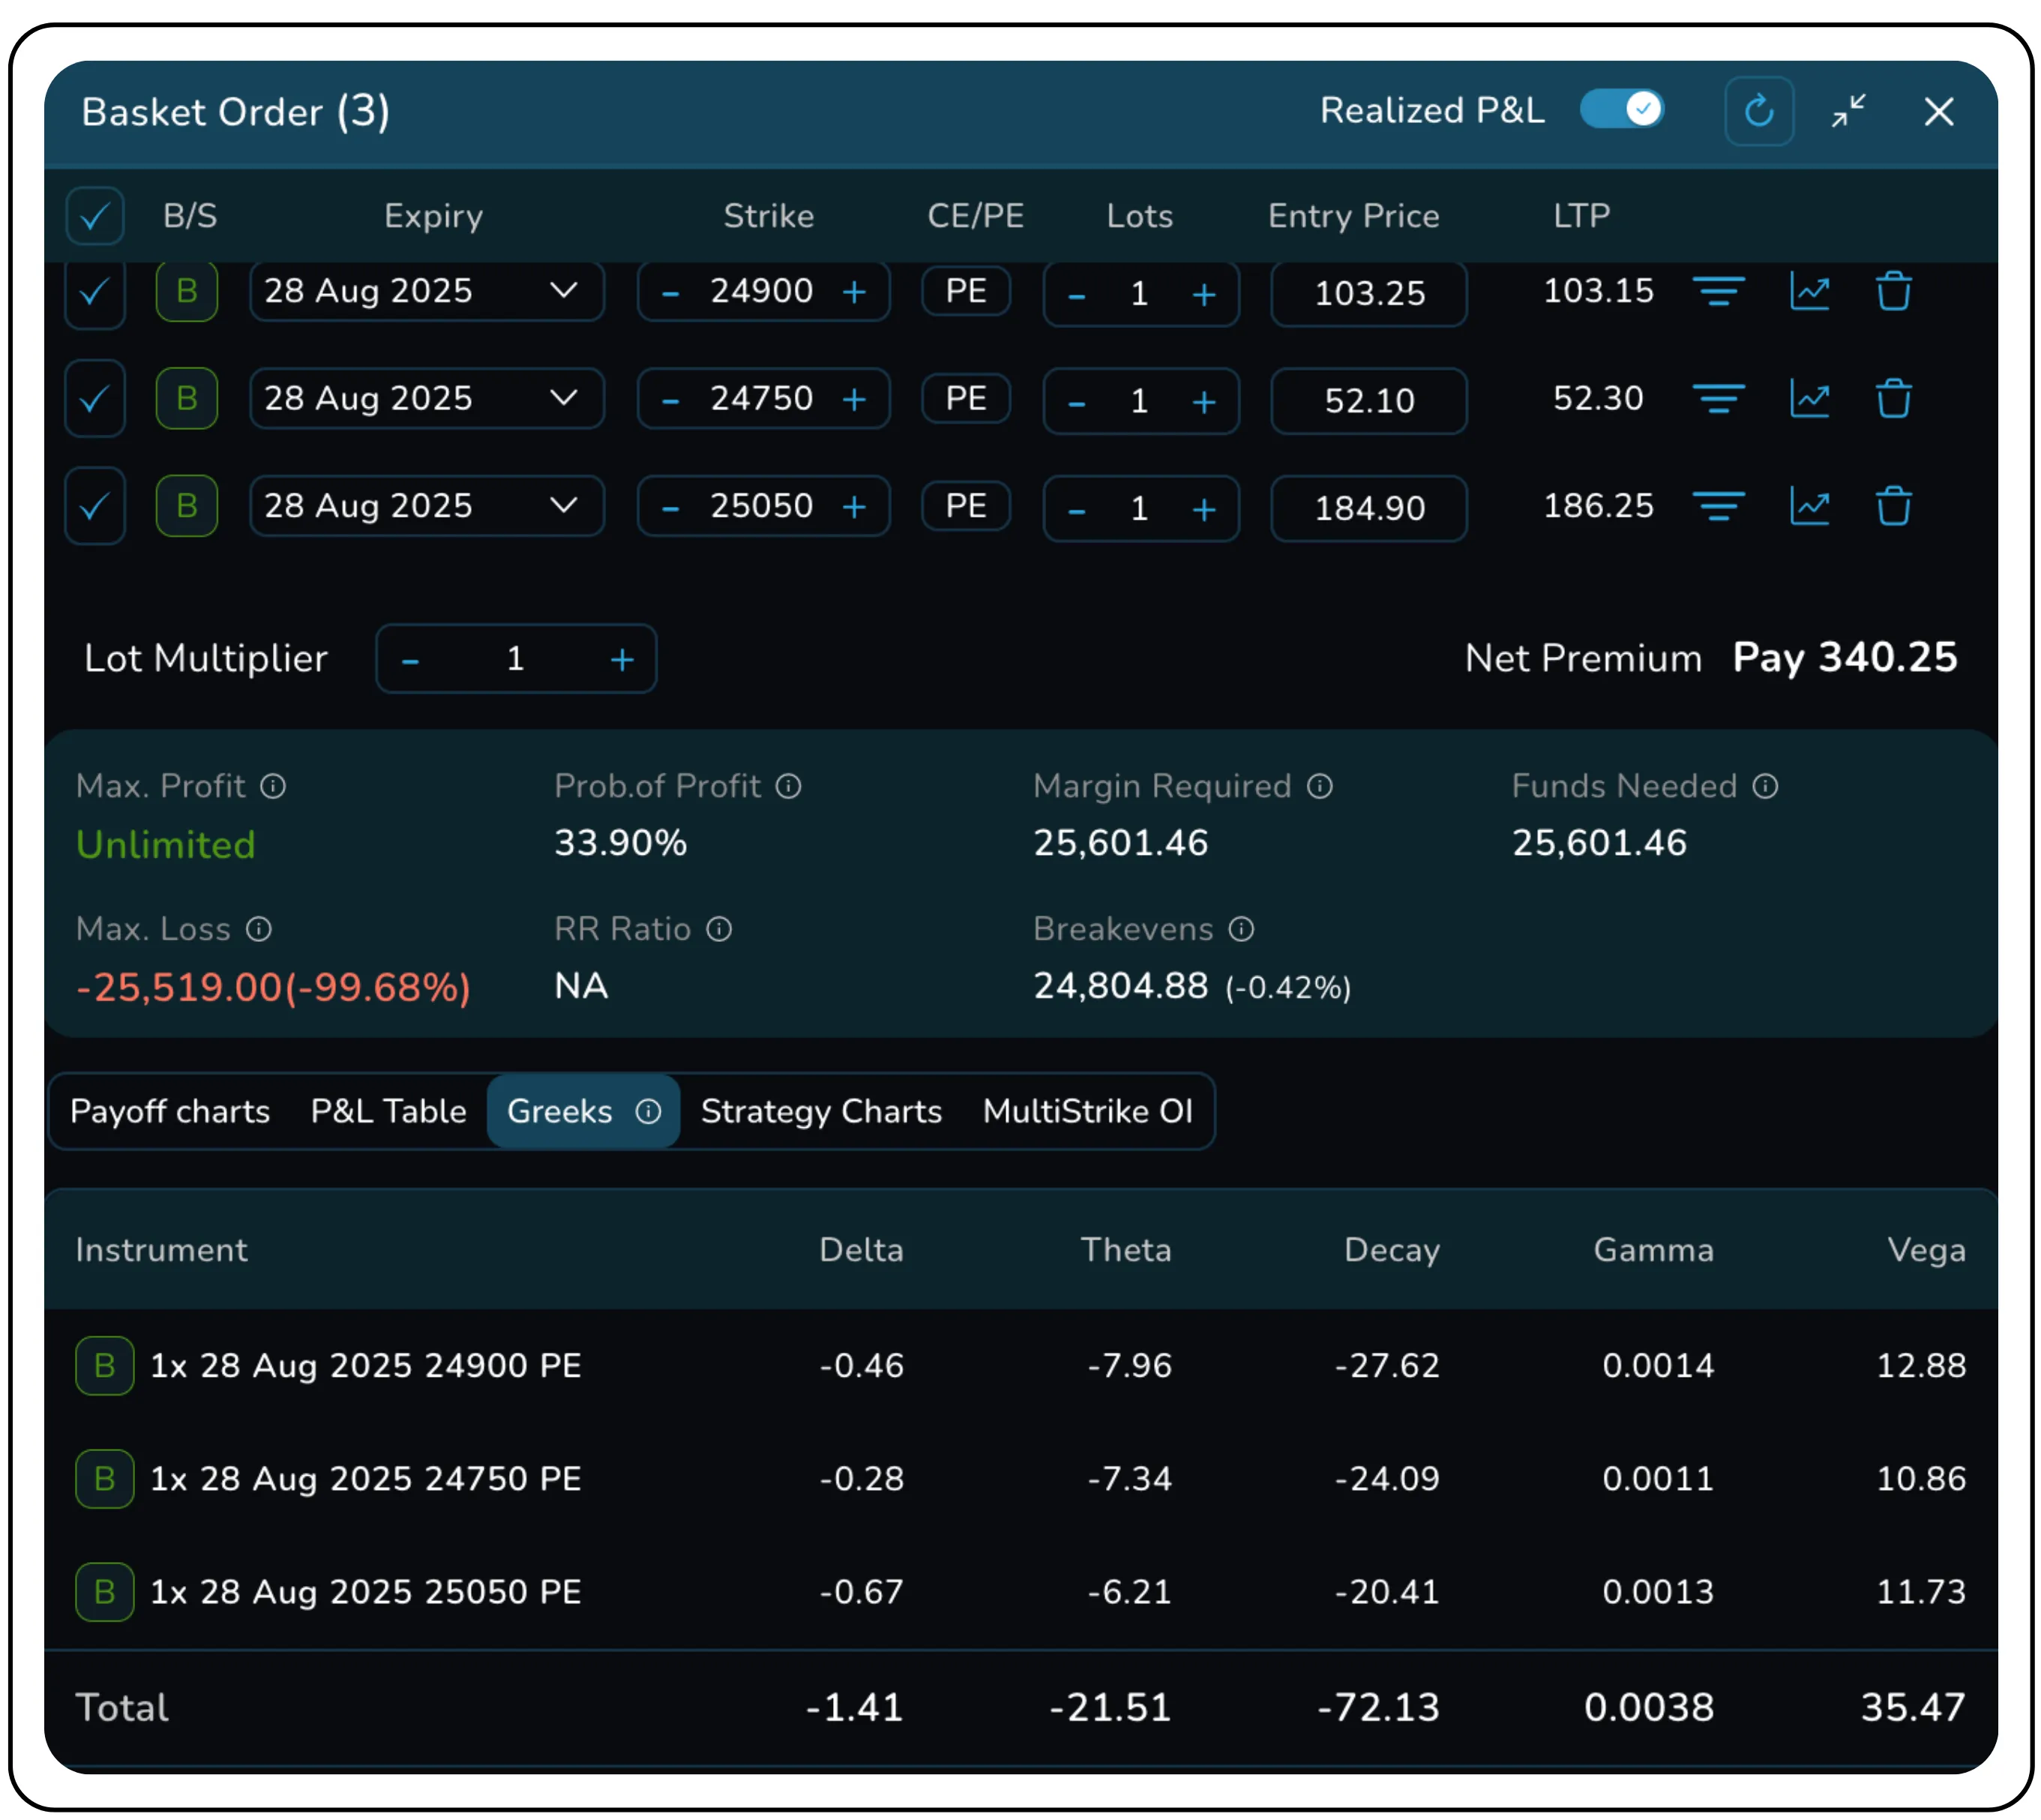Click the B badge on the 25050 PE Greeks row
This screenshot has width=2041, height=1820.
point(104,1592)
